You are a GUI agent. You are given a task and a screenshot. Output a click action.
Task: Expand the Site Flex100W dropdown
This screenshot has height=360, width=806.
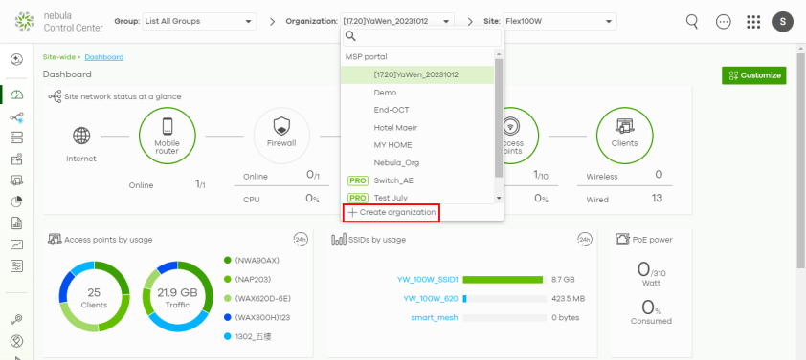(x=560, y=22)
